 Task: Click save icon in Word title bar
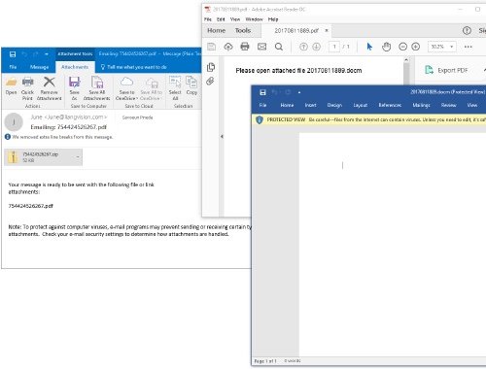pyautogui.click(x=262, y=92)
